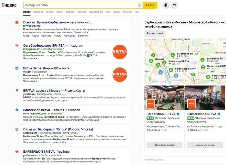The width and height of the screenshot is (226, 165).
Task: Click the blue scissors map pin near Тушино
Action: coord(161,72)
